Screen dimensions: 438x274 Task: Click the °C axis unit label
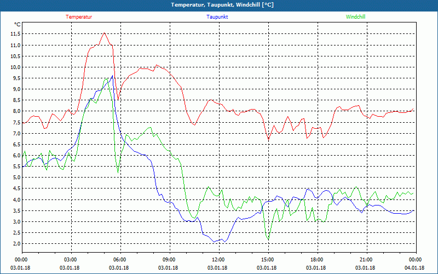[18, 25]
